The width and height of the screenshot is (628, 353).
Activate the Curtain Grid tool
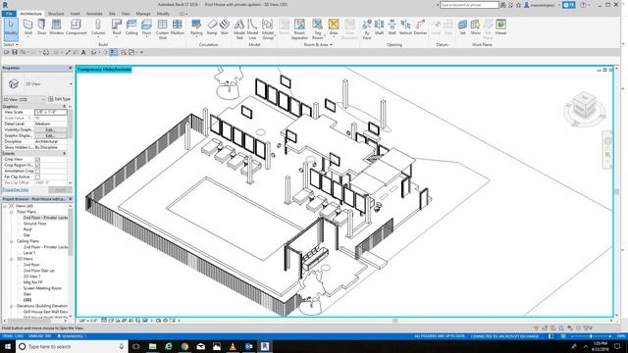point(162,28)
